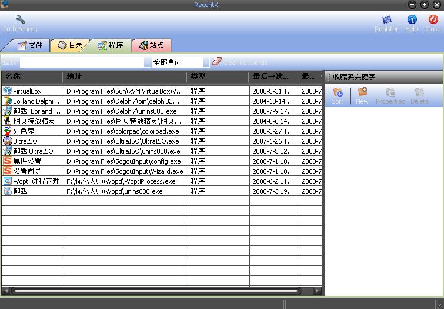This screenshot has width=444, height=309.
Task: Select VirtualBox.exe path cell
Action: [126, 91]
